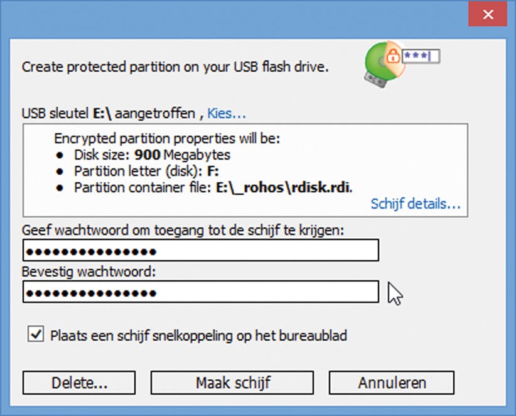
Task: Toggle the desktop shortcut checkbox
Action: [x=36, y=334]
